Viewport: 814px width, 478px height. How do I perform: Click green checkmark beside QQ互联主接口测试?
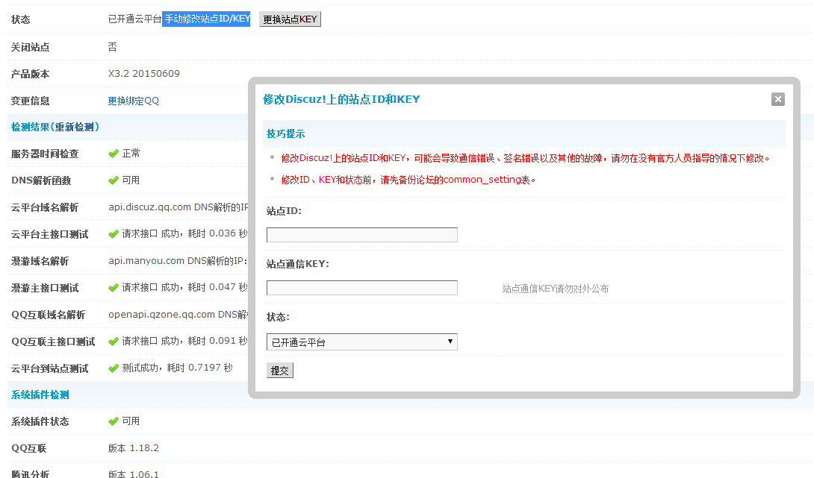point(114,341)
